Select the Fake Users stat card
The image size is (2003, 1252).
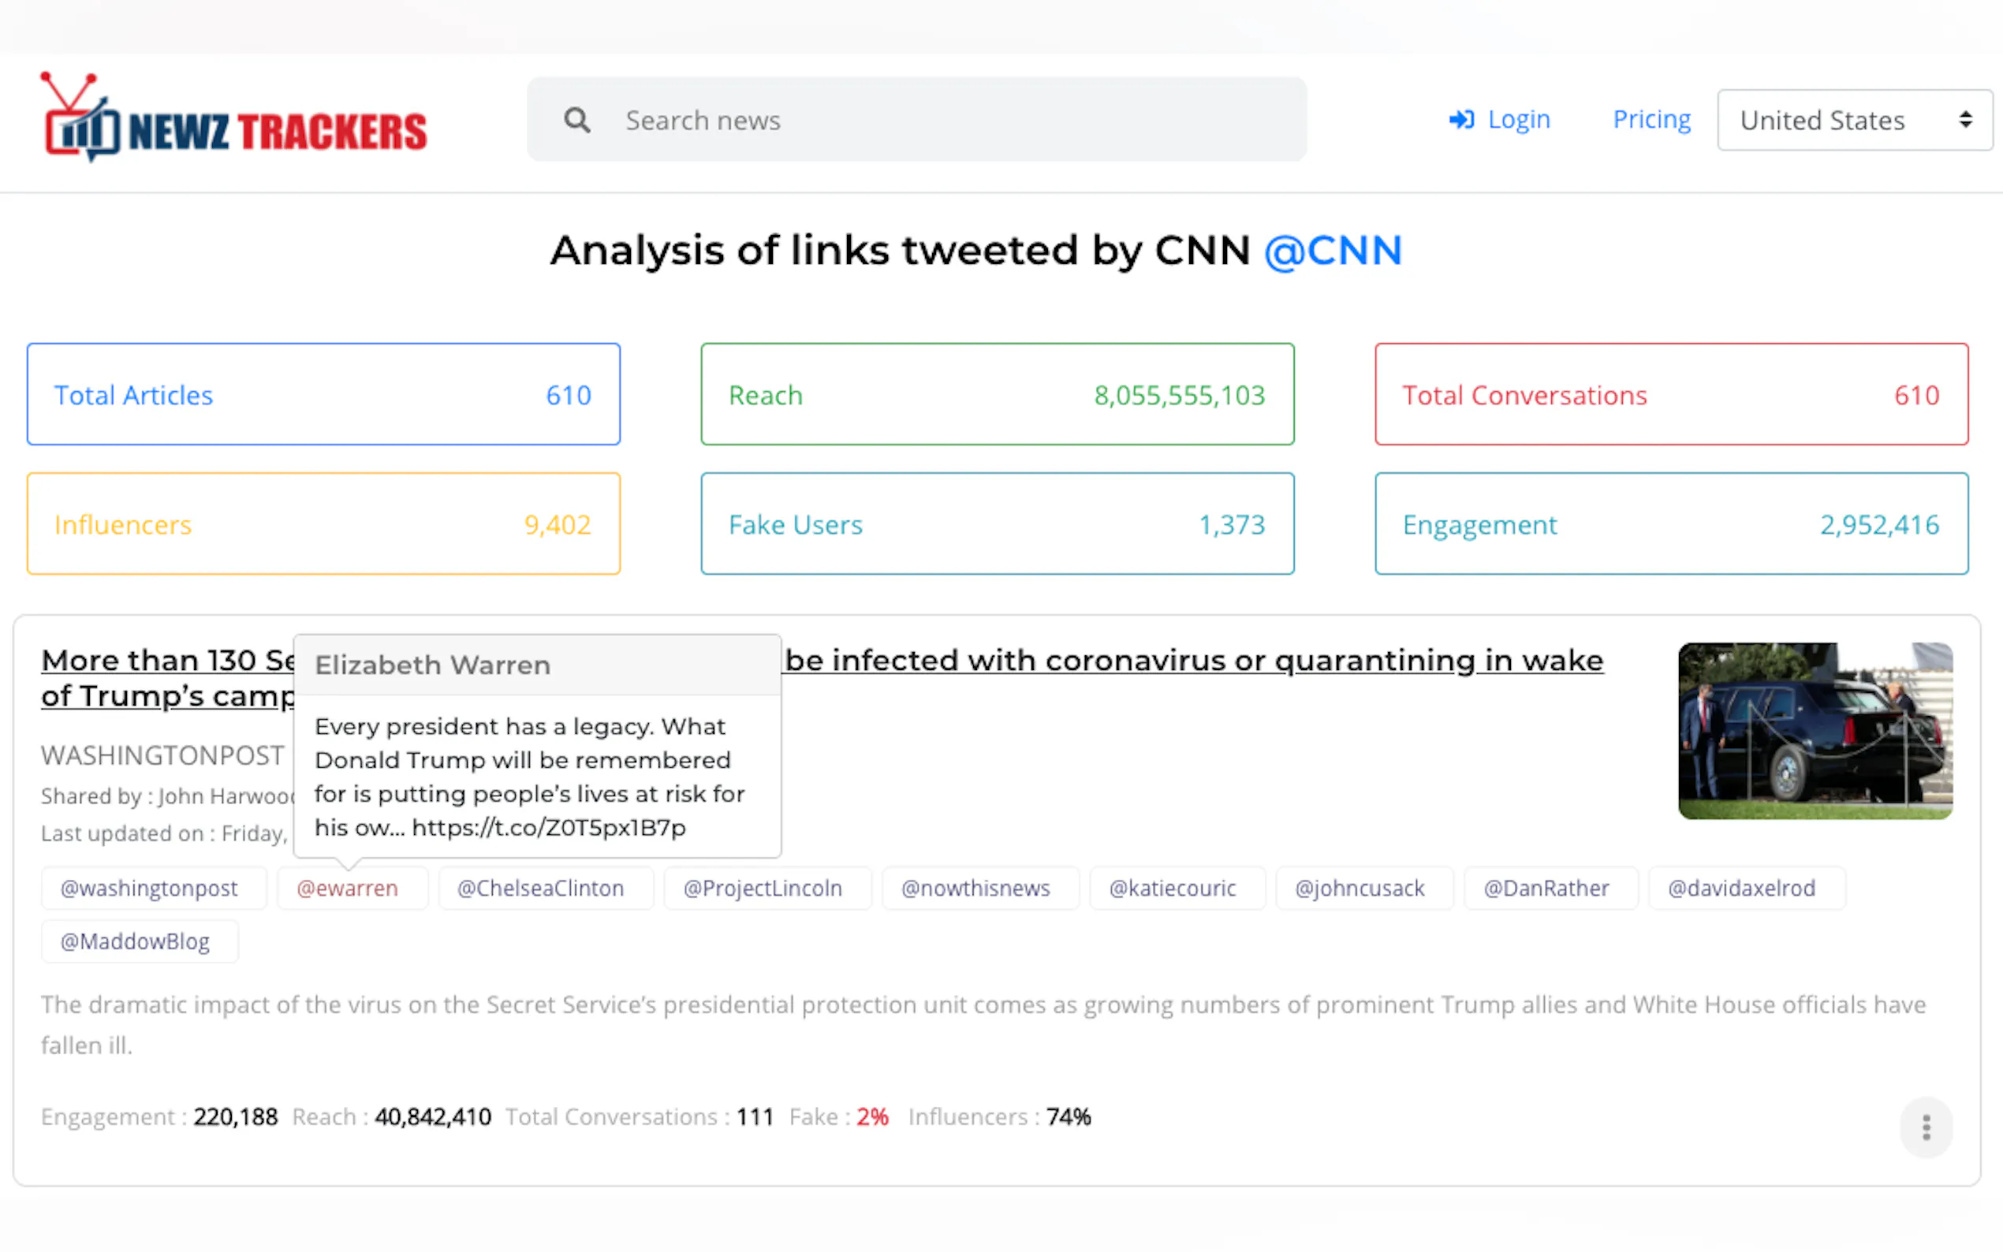tap(997, 524)
